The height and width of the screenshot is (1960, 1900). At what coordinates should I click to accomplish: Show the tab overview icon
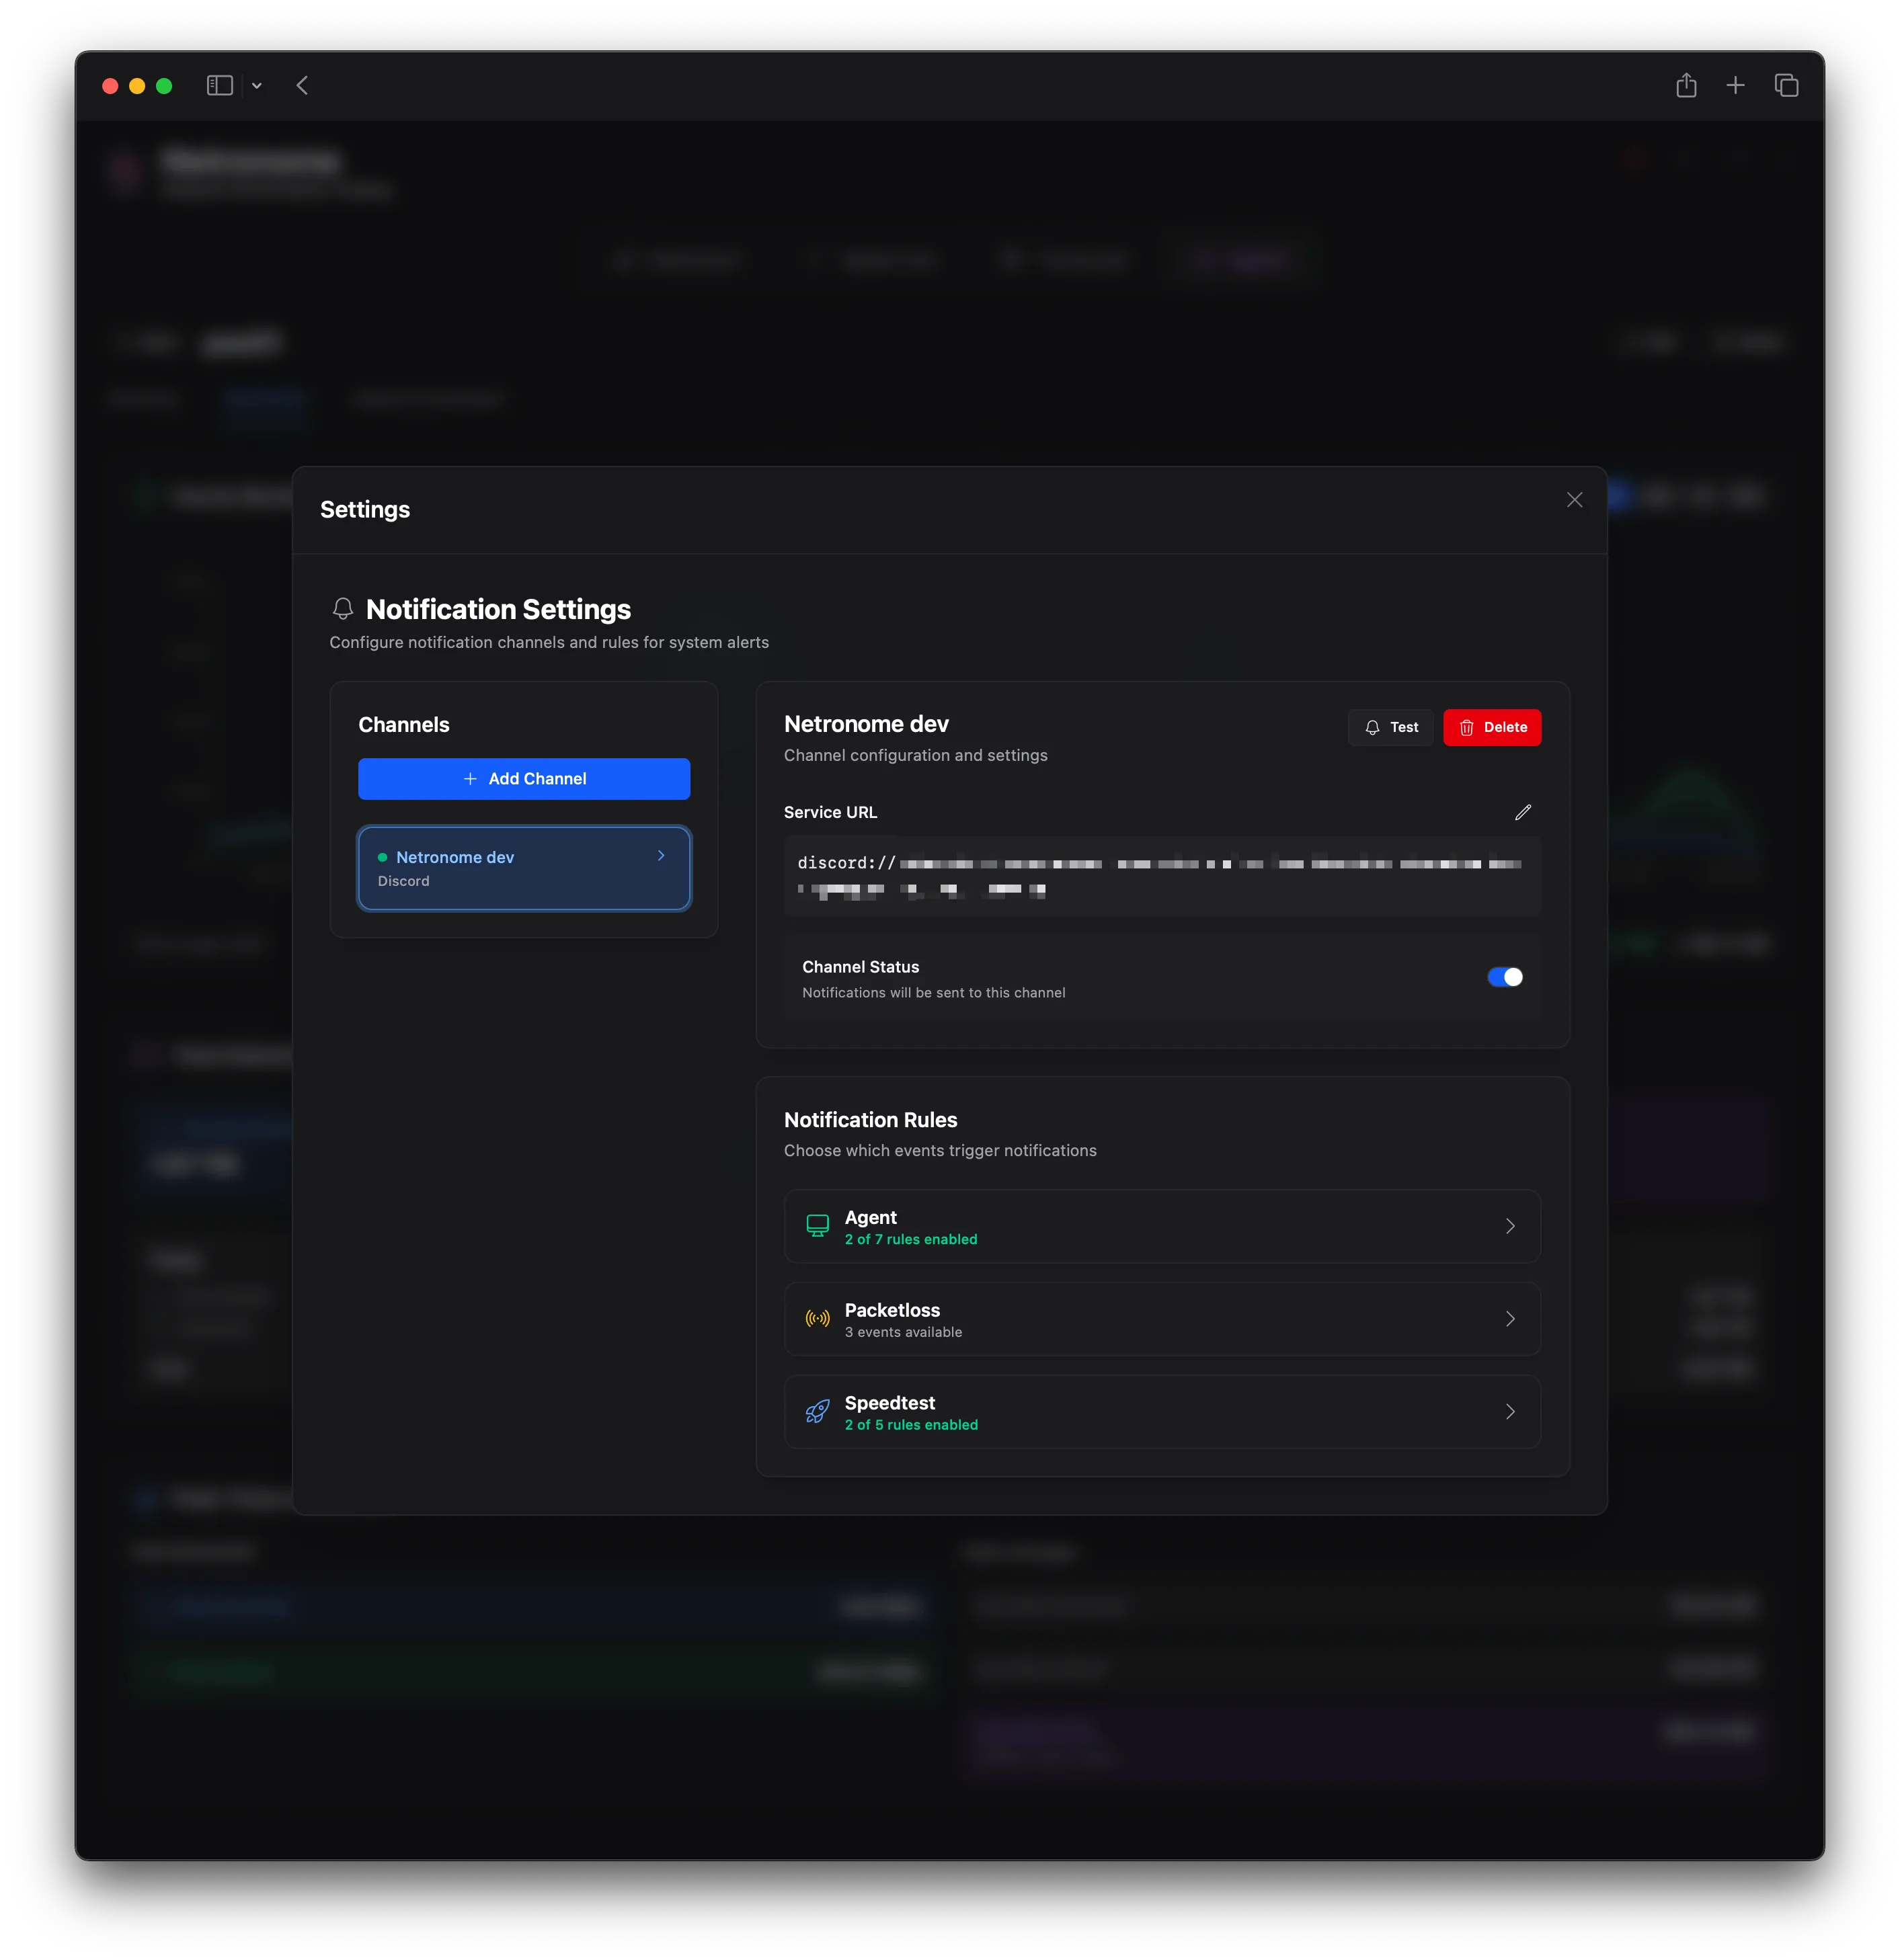[x=1786, y=86]
